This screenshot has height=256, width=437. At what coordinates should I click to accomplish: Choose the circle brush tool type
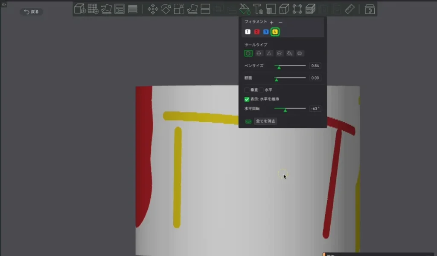[248, 53]
